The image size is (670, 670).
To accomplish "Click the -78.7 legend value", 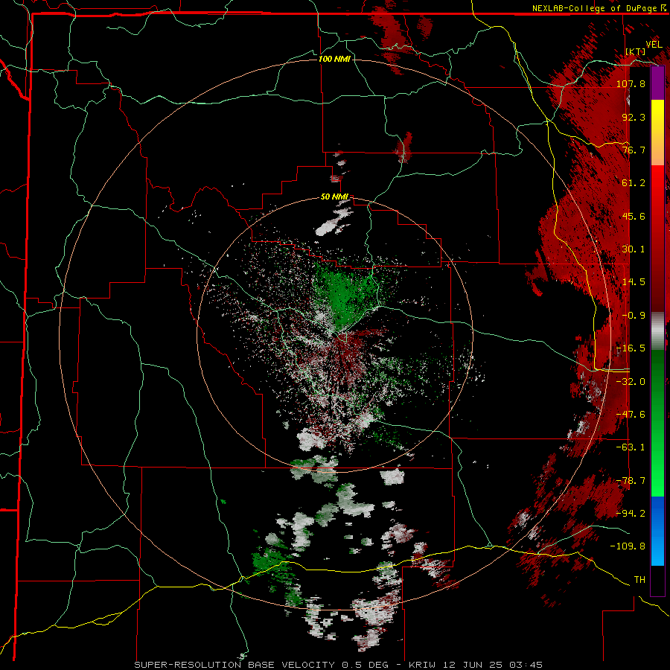I will (631, 481).
